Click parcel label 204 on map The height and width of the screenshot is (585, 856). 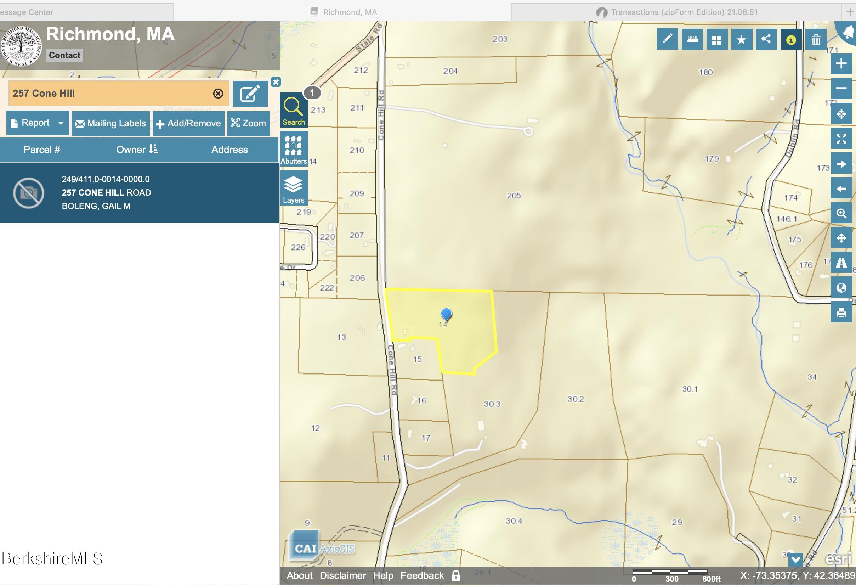pyautogui.click(x=450, y=71)
